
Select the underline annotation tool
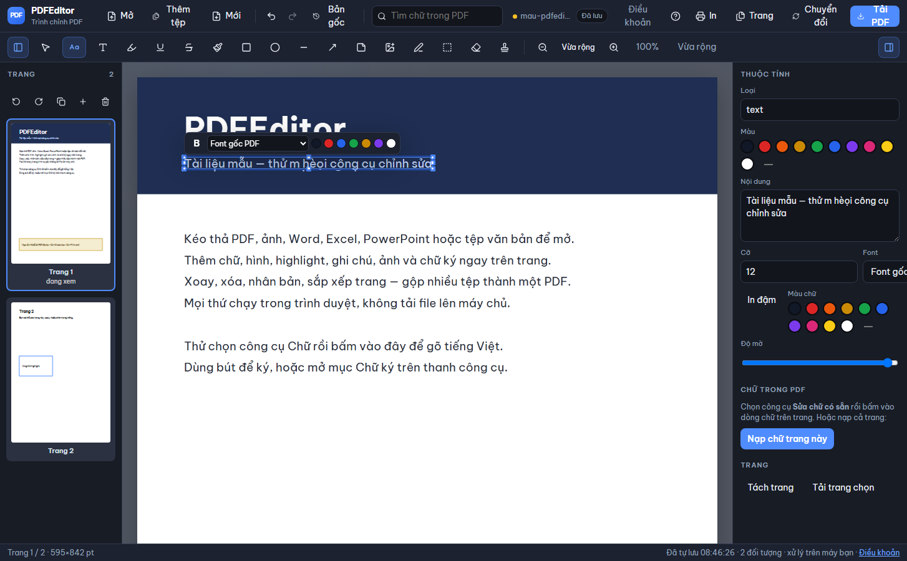click(x=160, y=47)
